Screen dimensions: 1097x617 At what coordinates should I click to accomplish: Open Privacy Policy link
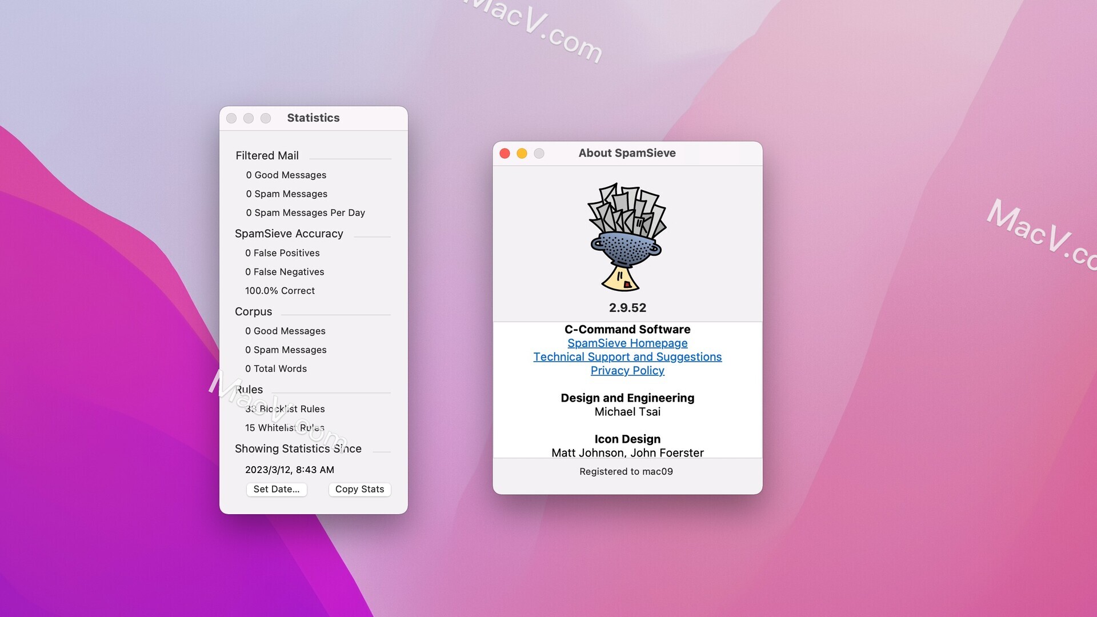627,370
